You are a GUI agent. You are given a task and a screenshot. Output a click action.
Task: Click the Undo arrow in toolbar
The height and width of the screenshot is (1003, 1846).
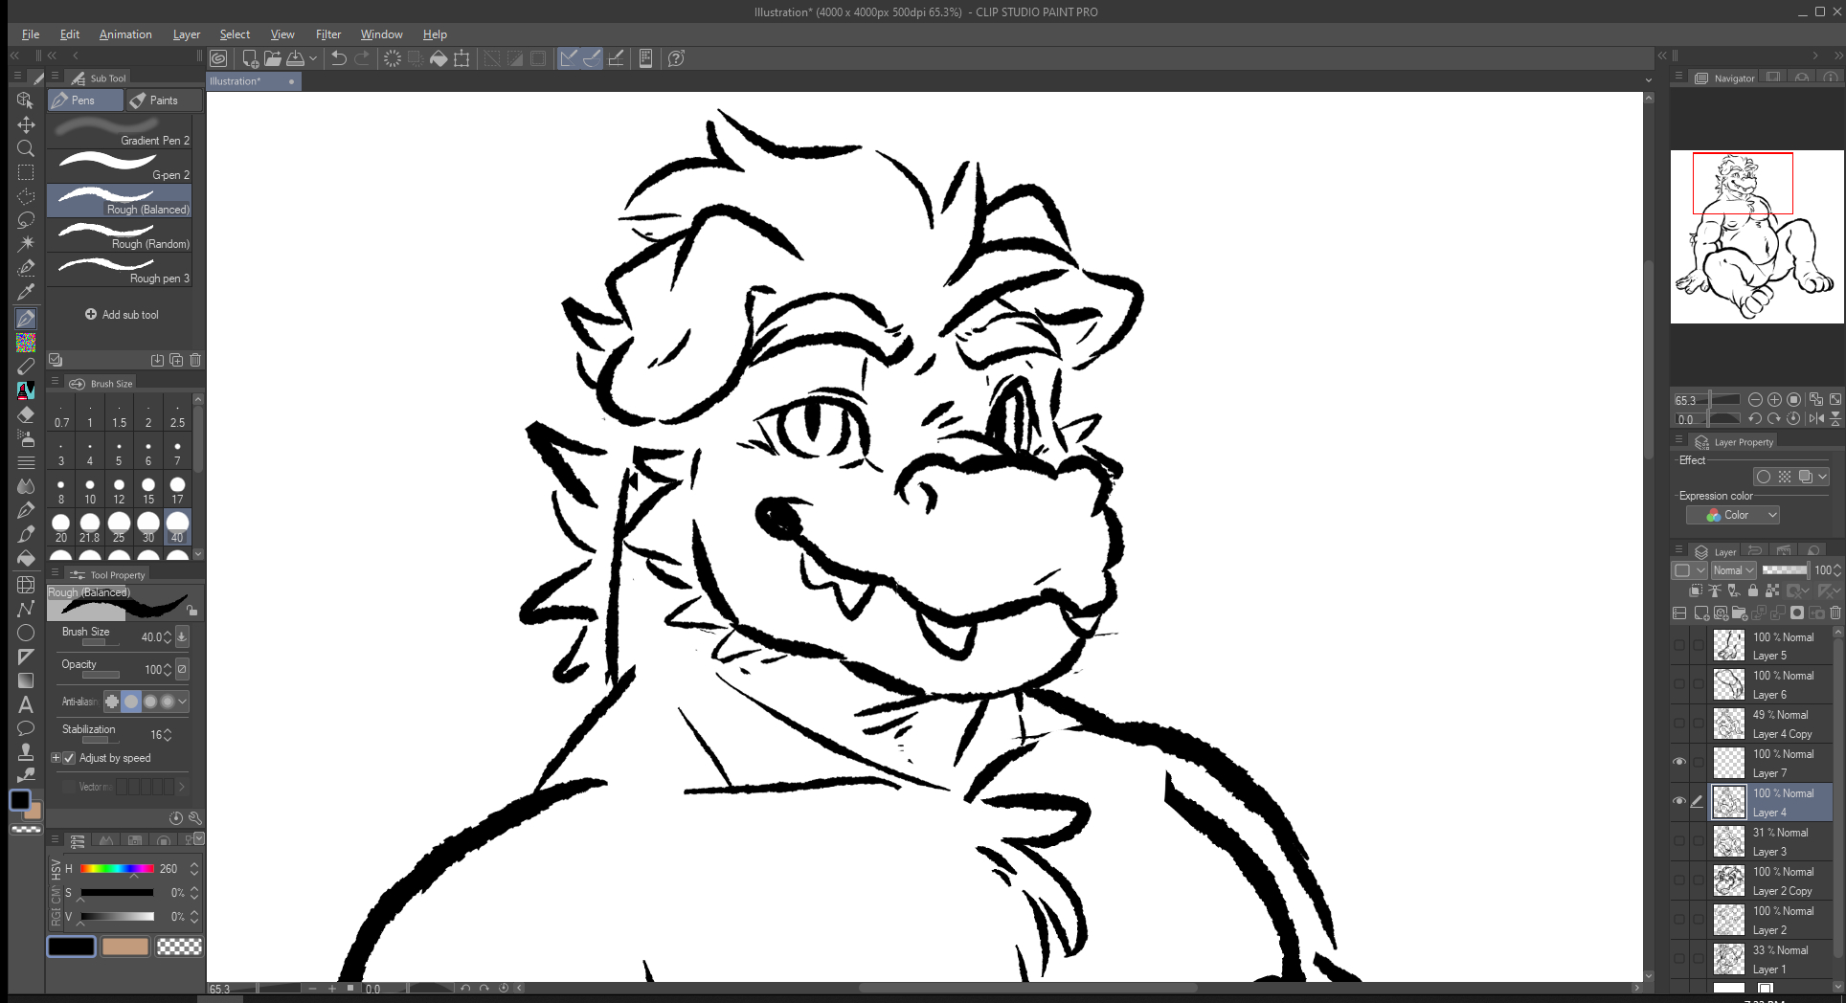tap(338, 58)
